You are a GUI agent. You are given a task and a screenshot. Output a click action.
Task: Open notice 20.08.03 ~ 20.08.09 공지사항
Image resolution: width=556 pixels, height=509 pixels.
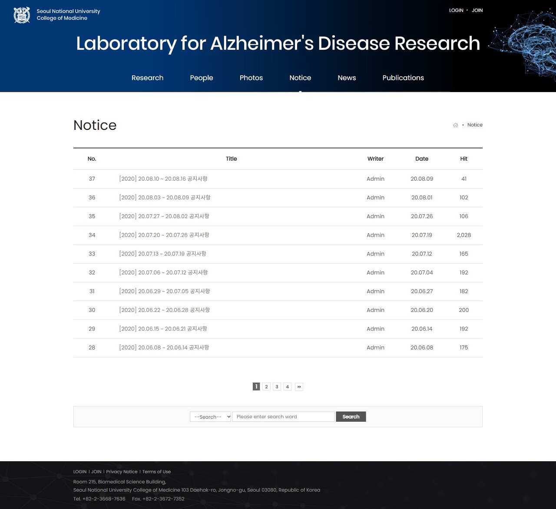tap(165, 198)
